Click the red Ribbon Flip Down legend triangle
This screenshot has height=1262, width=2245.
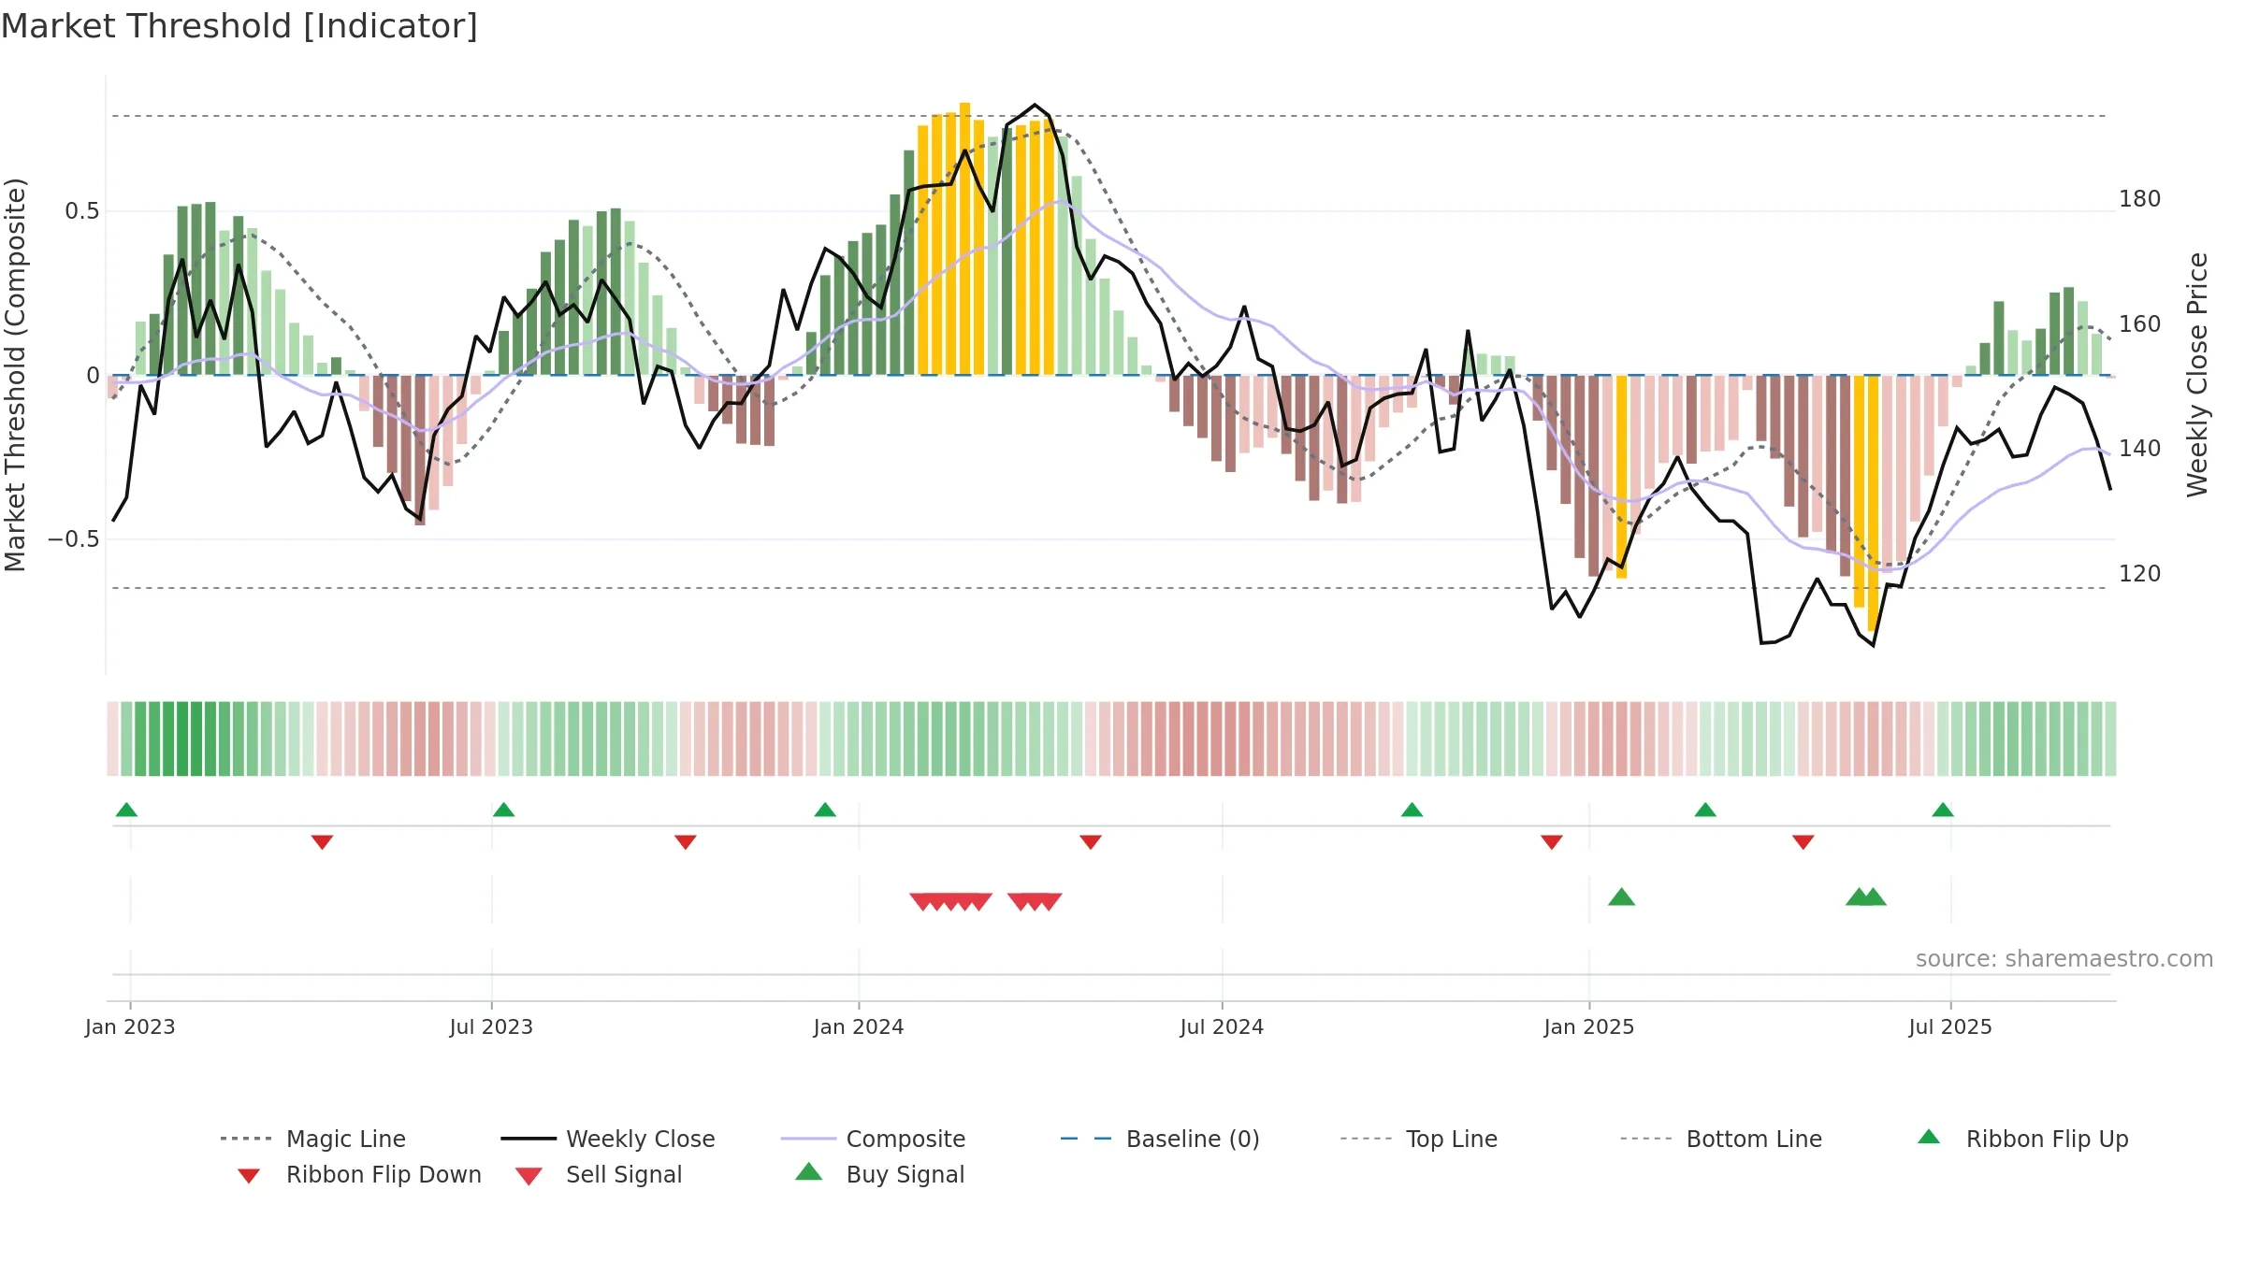pyautogui.click(x=249, y=1176)
